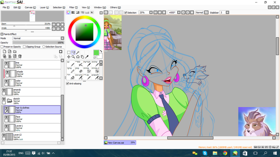Image resolution: width=280 pixels, height=157 pixels.
Task: Hide the sketch folder eye icon
Action: 4,99
